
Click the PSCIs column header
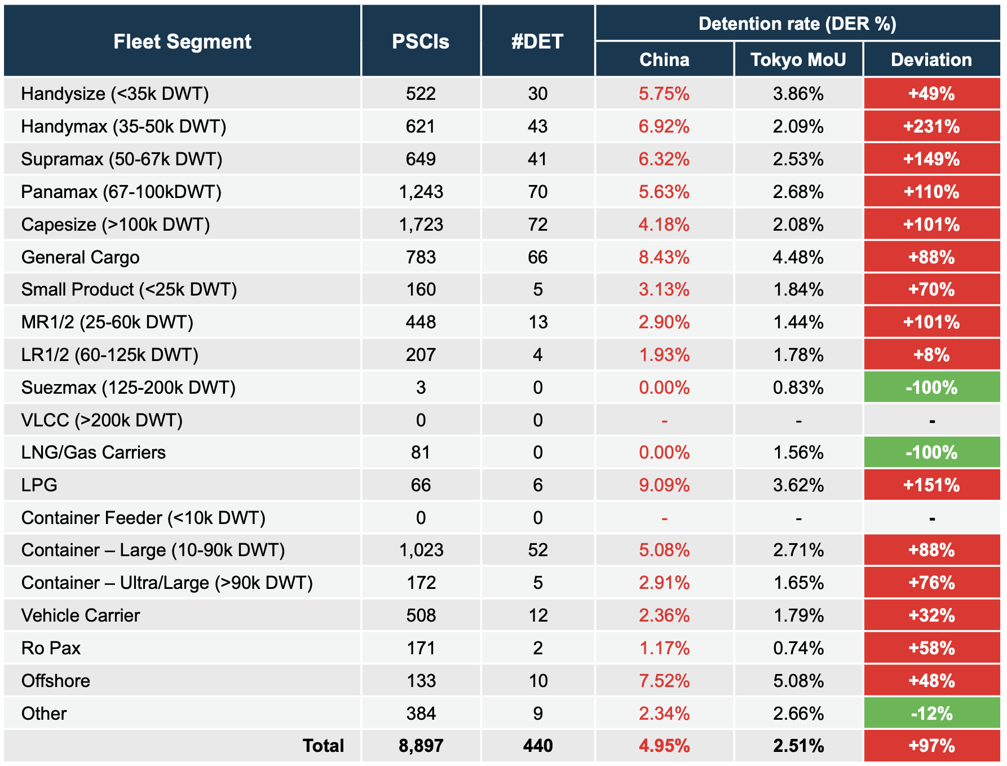click(421, 42)
